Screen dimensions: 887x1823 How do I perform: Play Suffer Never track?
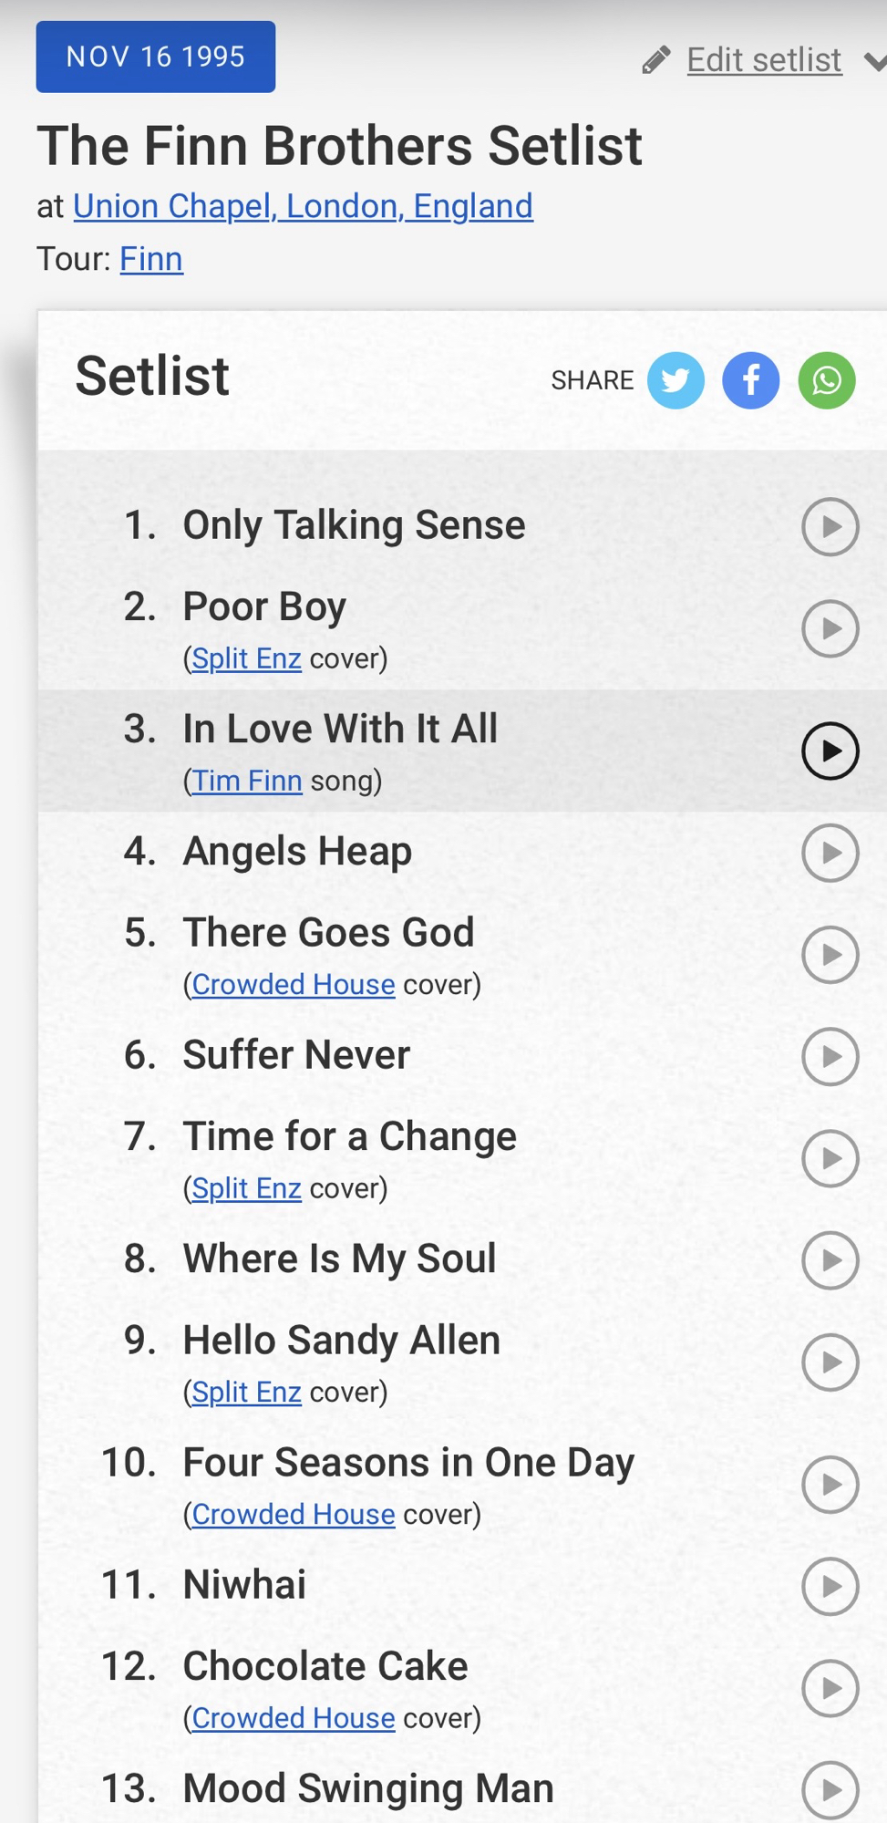pos(830,1056)
